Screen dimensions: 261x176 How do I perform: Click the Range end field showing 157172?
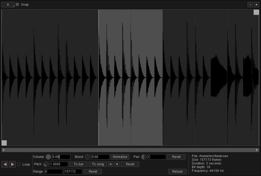click(x=73, y=171)
